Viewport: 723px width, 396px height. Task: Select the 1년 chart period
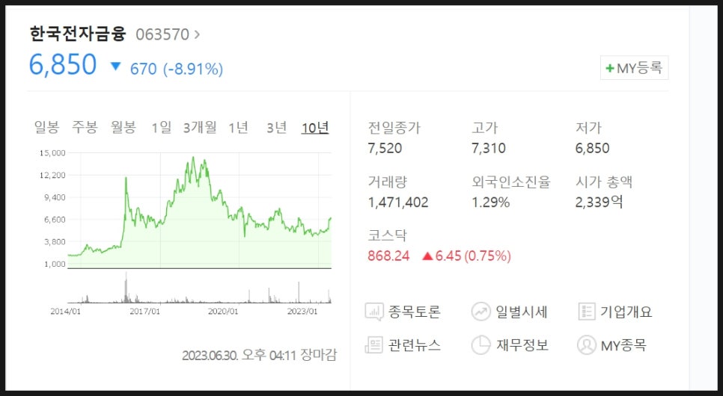pos(239,127)
